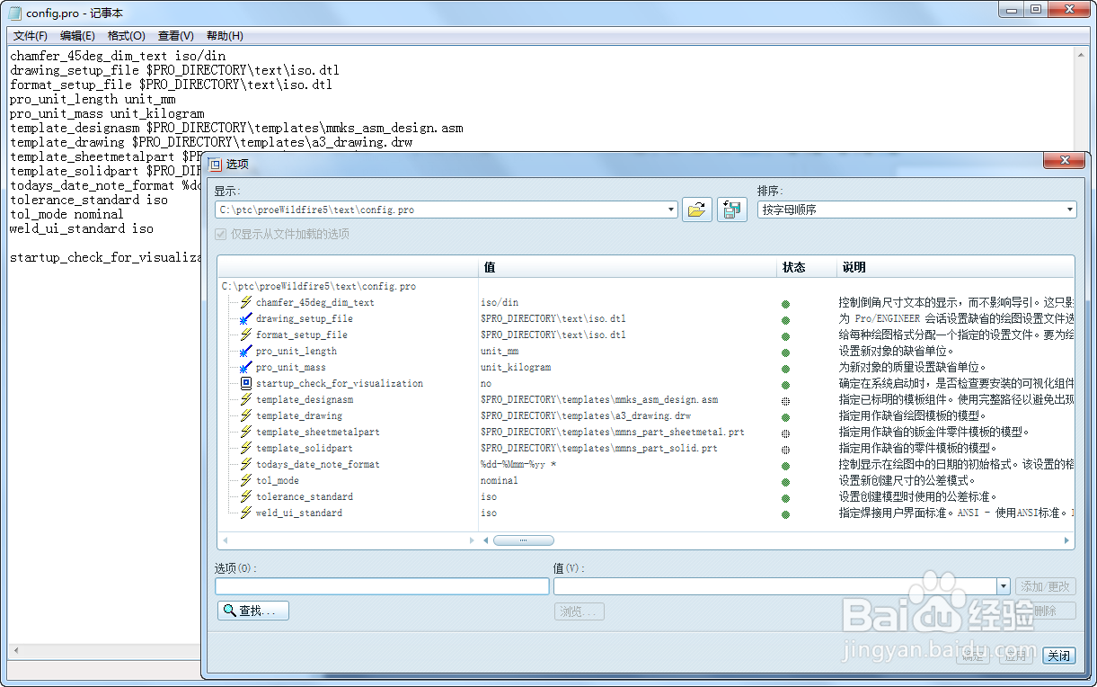This screenshot has width=1097, height=687.
Task: Select the startup_check_for_visualization option row
Action: pos(340,383)
